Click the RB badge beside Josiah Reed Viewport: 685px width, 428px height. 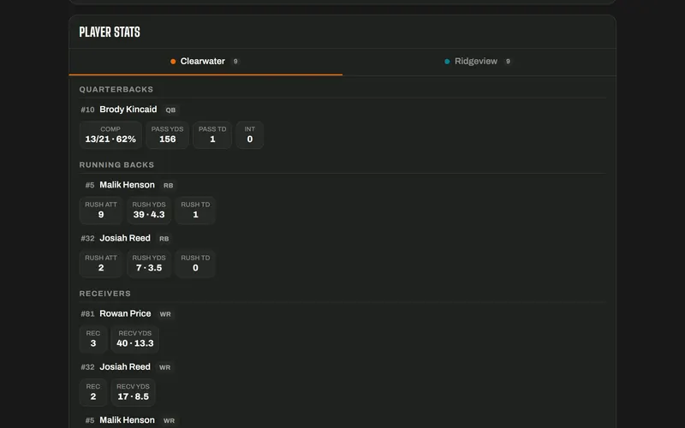[x=164, y=239]
